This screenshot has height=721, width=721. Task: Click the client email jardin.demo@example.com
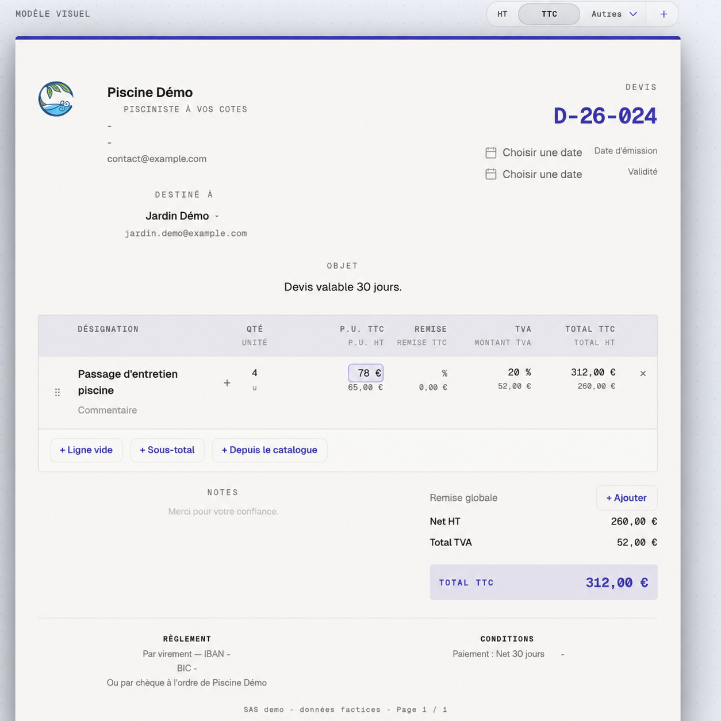pos(186,233)
